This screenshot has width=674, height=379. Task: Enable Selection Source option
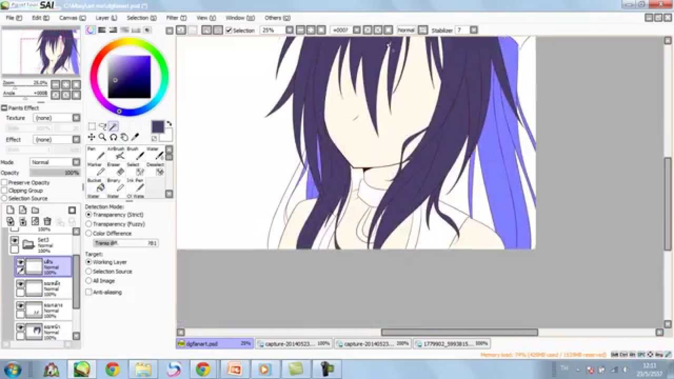(x=4, y=198)
